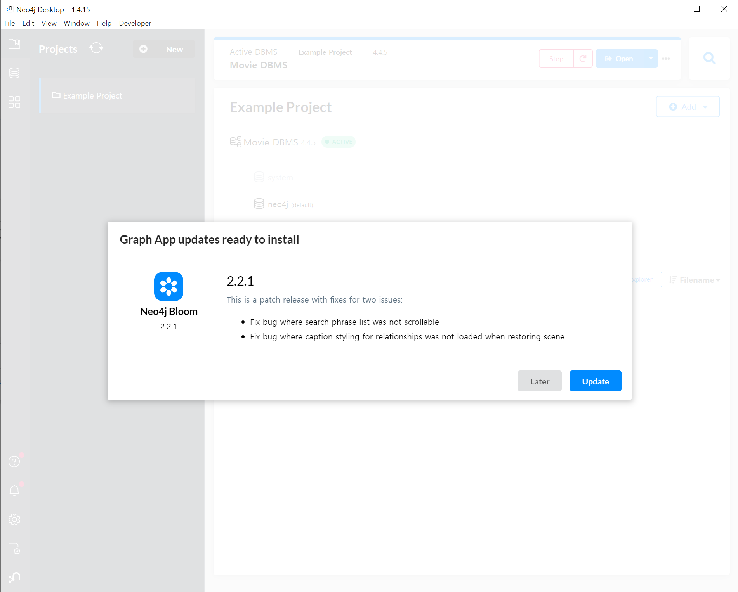Create a New project
The image size is (738, 592).
tap(164, 49)
